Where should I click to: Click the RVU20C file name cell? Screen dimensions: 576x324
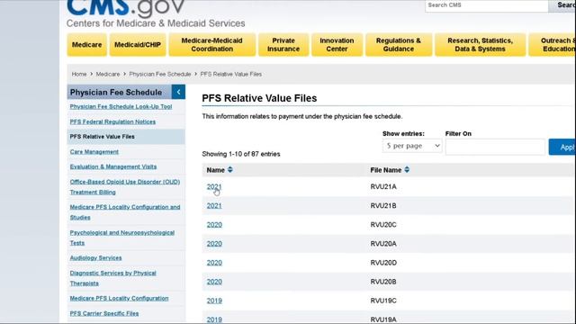tap(383, 225)
